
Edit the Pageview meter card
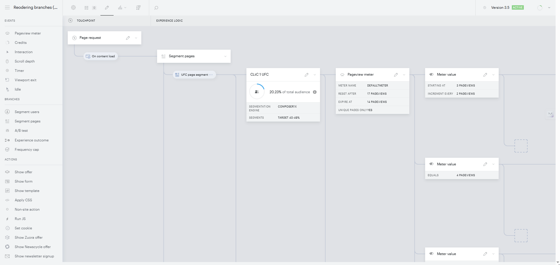point(396,75)
